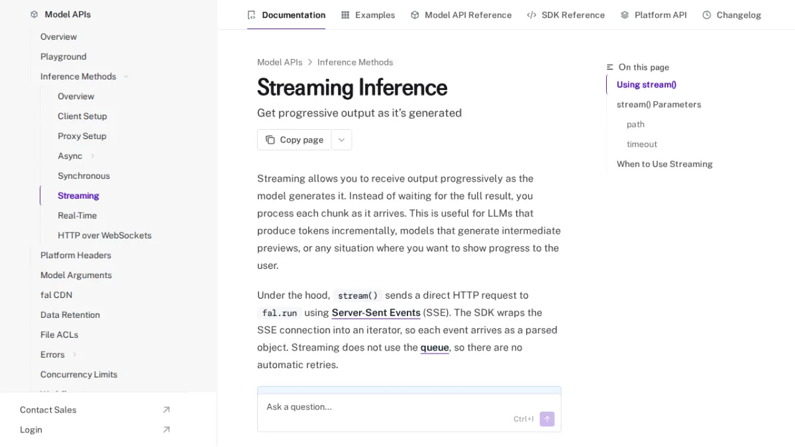
Task: Click the Documentation tab book icon
Action: (251, 15)
